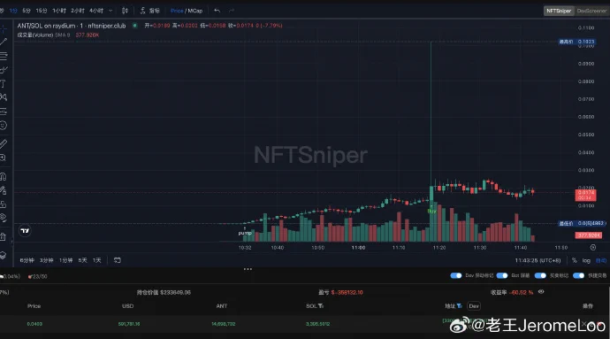Open the go-to-date calendar icon
Viewport: 610px width, 339px height.
click(x=117, y=260)
